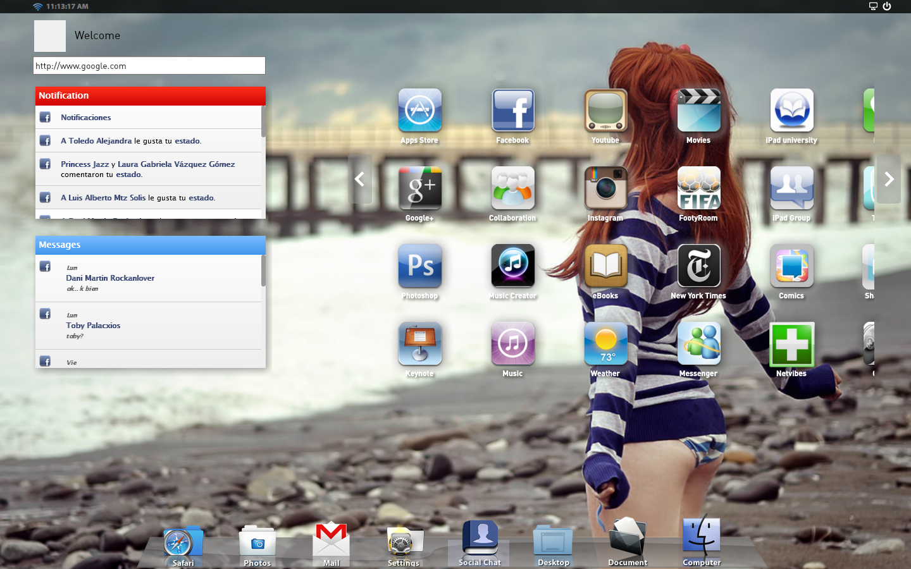Launch Instagram from the app grid

605,188
